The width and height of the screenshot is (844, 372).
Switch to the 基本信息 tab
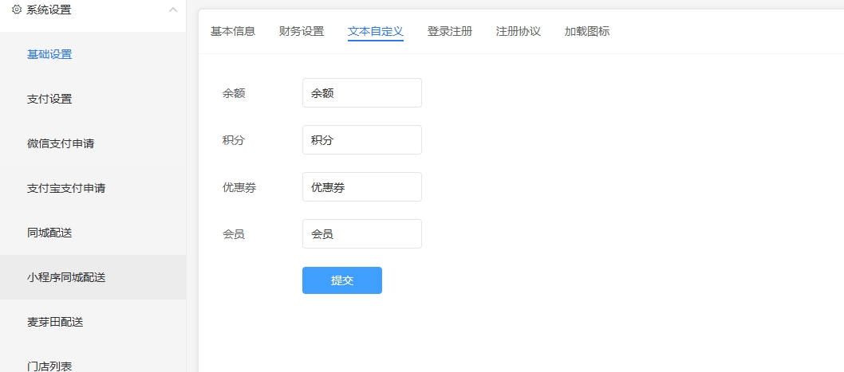pyautogui.click(x=233, y=31)
